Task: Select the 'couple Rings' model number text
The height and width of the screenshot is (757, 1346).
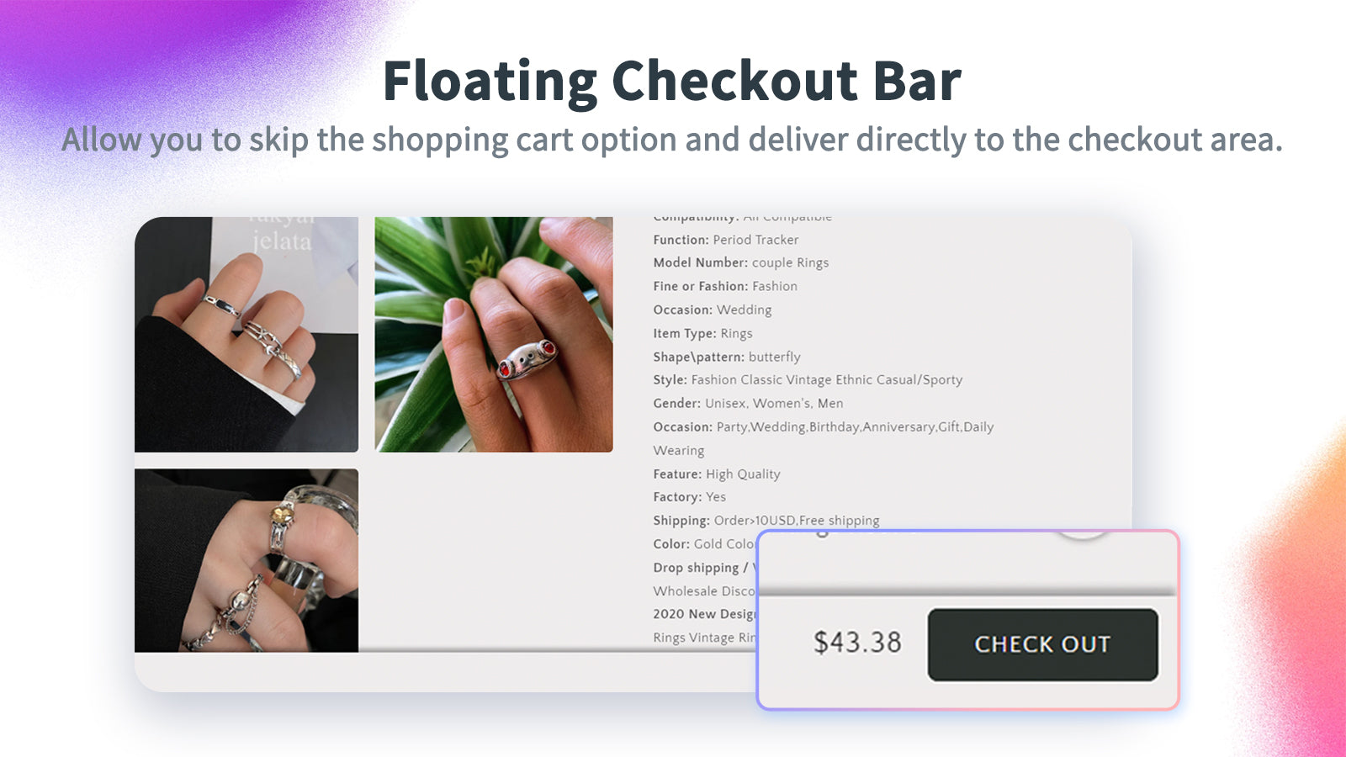Action: point(789,262)
